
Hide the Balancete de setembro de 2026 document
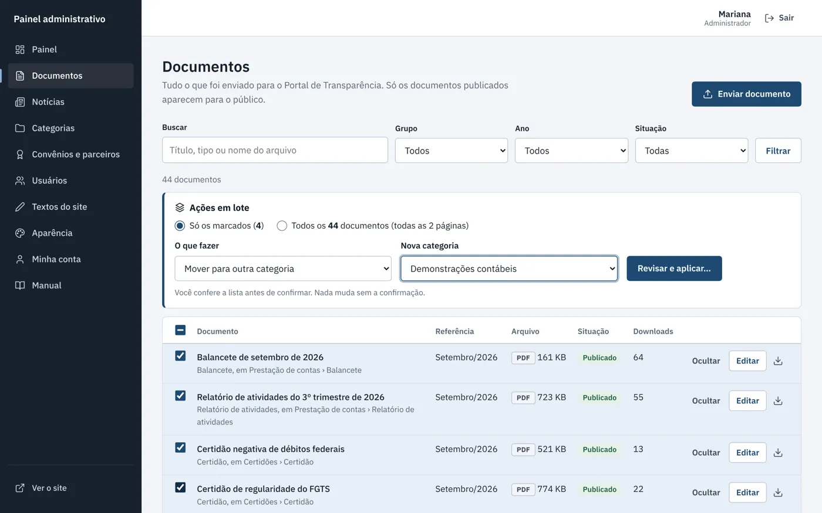(706, 361)
